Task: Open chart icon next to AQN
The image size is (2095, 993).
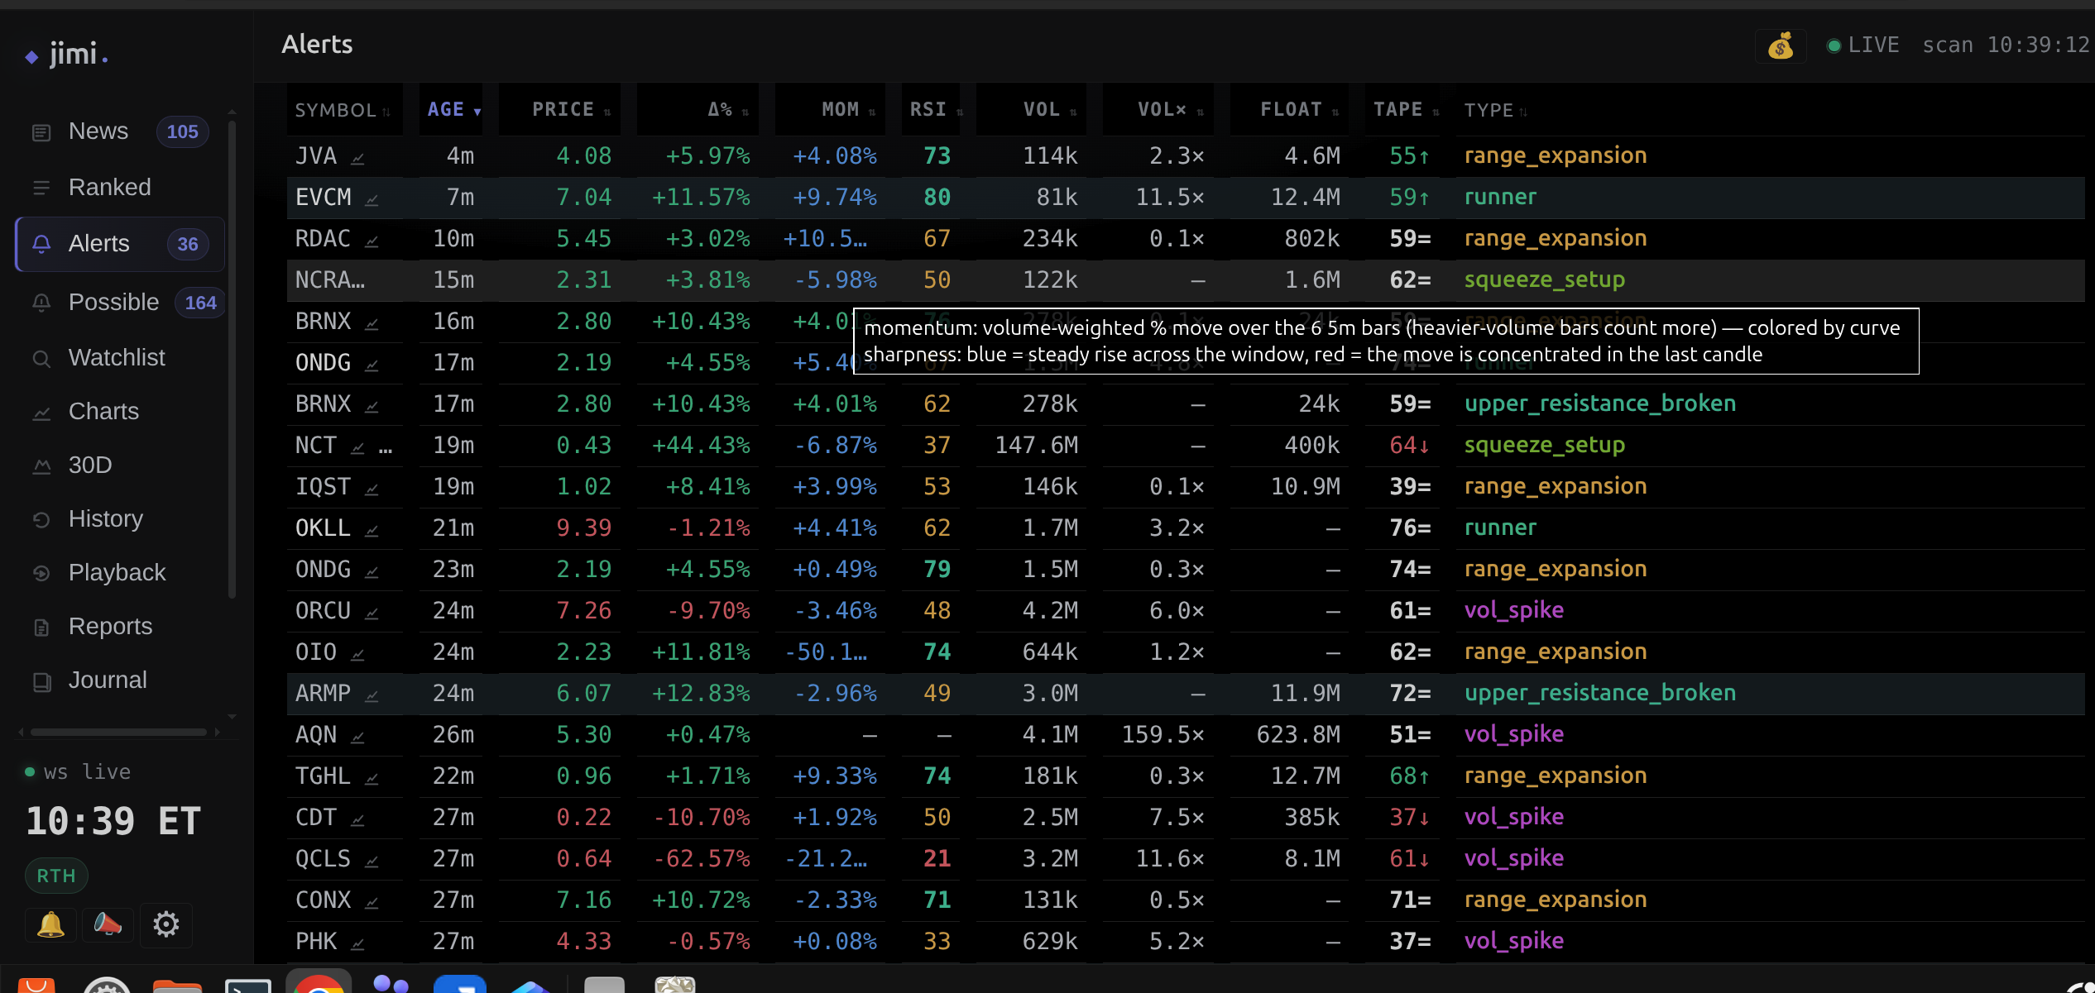Action: coord(357,736)
